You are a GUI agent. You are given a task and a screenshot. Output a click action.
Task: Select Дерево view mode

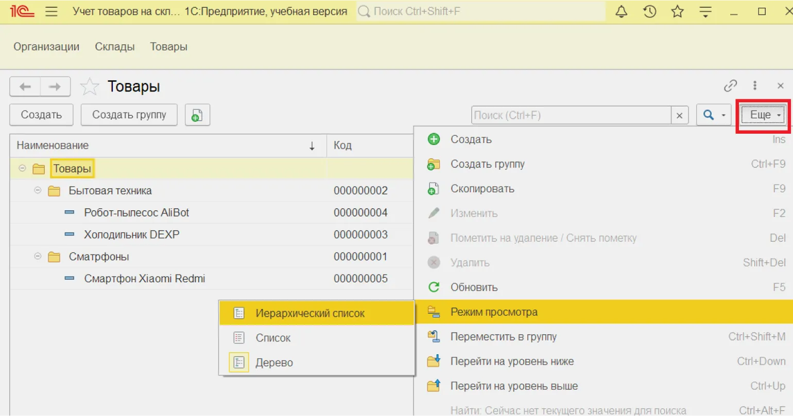click(274, 363)
